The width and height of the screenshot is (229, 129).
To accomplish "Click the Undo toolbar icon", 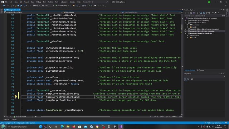I will (x=24, y=6).
